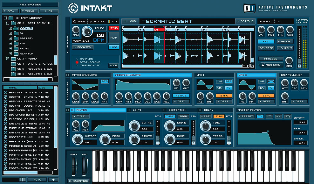Enable SYNC next to the tempo display
Viewport: 314px width, 184px height.
point(113,28)
